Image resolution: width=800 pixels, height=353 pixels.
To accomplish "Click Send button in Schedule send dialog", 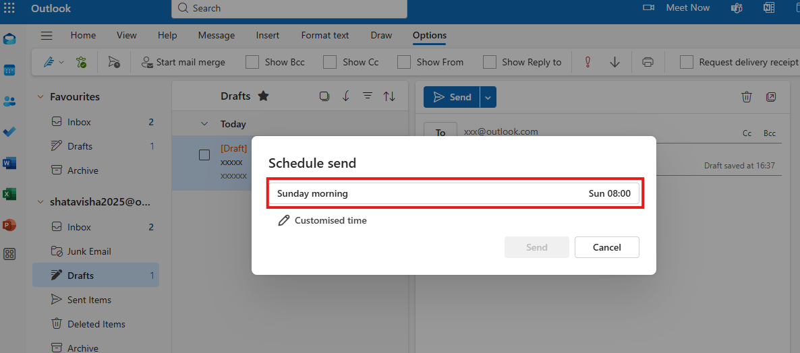I will pos(537,247).
